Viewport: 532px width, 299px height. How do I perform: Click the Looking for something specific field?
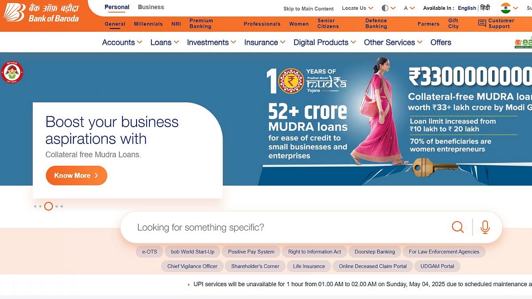[x=288, y=227]
